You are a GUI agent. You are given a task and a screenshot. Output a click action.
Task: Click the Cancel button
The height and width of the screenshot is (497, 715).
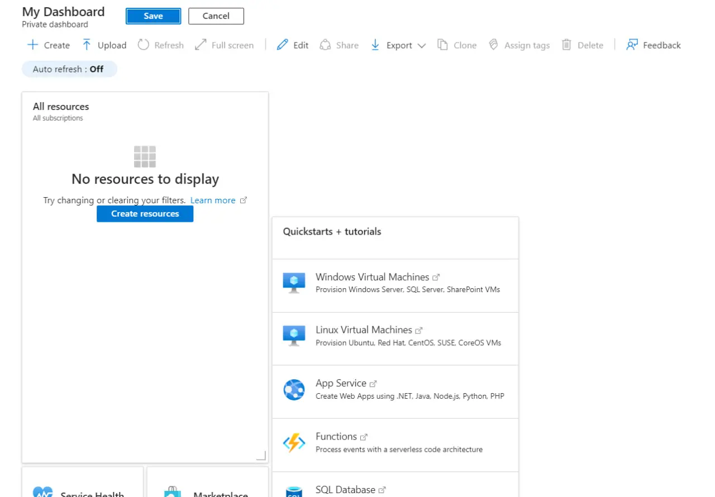point(216,16)
